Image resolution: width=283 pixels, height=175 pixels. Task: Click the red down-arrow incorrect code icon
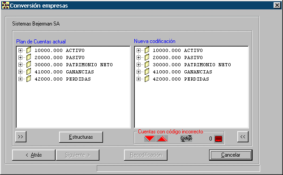pyautogui.click(x=150, y=139)
